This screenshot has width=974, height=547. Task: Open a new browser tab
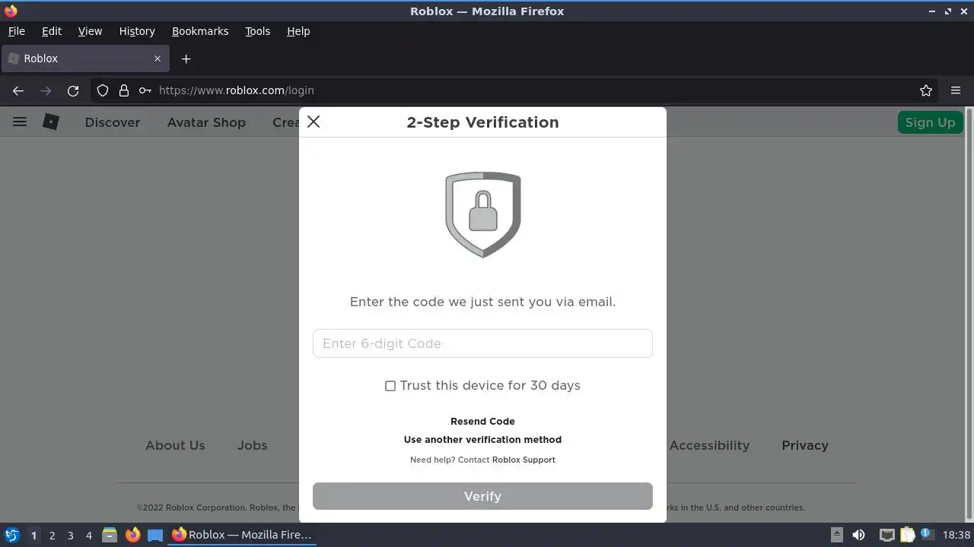point(186,58)
